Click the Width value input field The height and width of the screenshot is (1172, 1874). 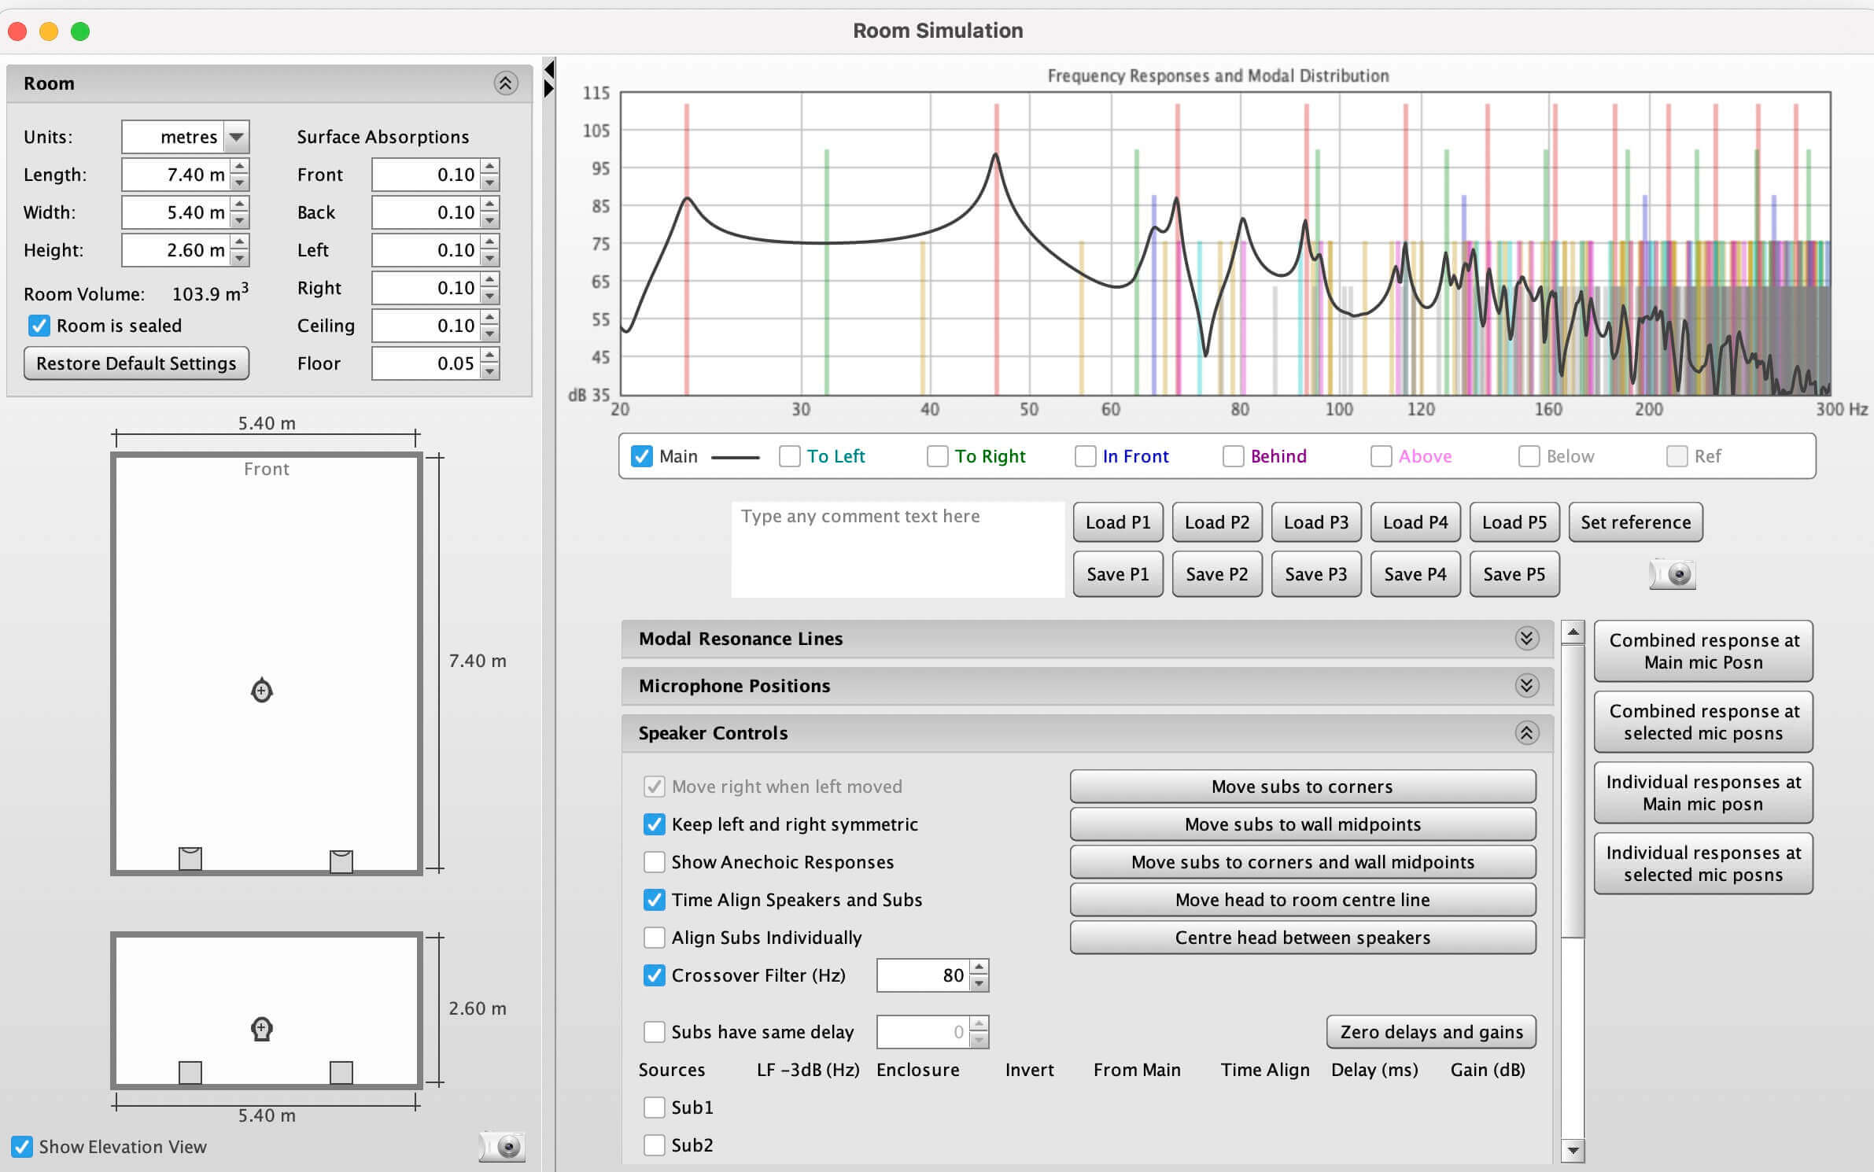(x=177, y=212)
